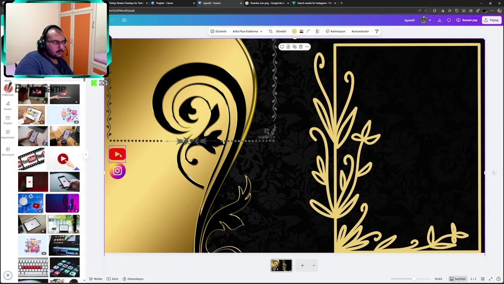Add a new page with plus button
504x284 pixels.
[302, 265]
